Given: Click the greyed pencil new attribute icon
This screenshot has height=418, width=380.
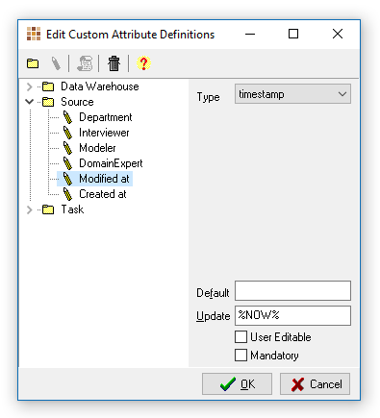Looking at the screenshot, I should [x=56, y=63].
